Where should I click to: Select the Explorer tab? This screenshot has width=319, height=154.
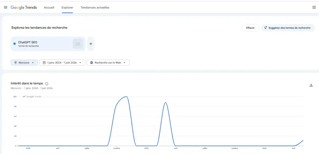tap(67, 7)
